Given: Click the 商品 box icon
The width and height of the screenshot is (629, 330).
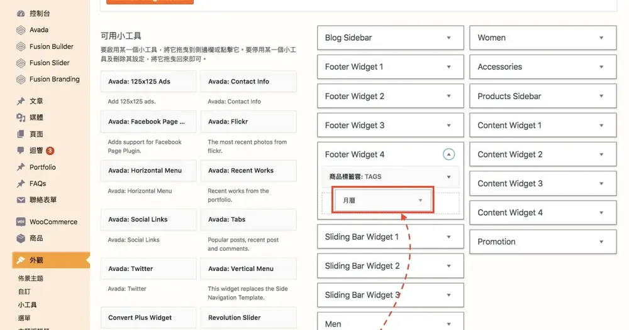Looking at the screenshot, I should [21, 238].
